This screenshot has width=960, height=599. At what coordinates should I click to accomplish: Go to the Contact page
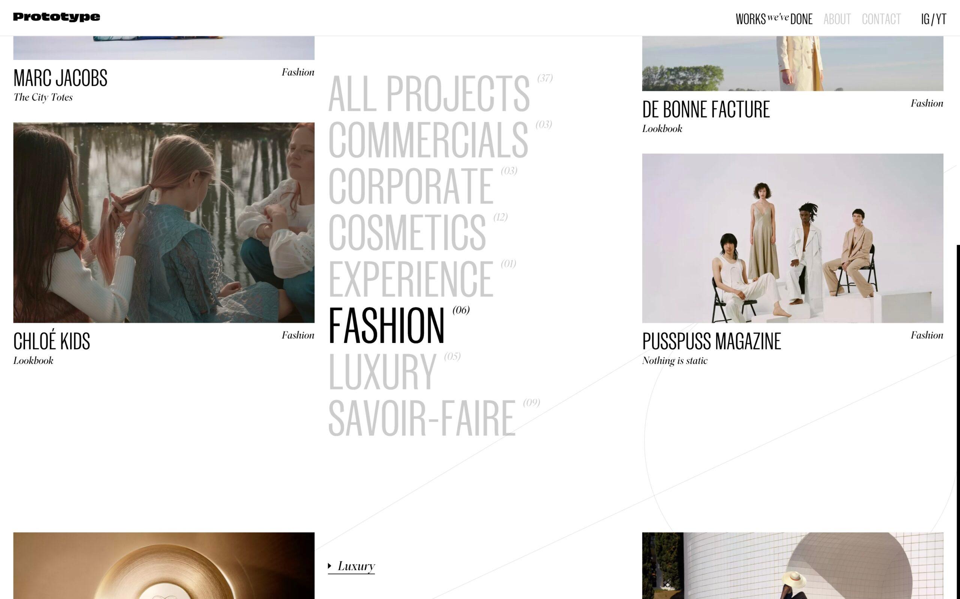[881, 19]
